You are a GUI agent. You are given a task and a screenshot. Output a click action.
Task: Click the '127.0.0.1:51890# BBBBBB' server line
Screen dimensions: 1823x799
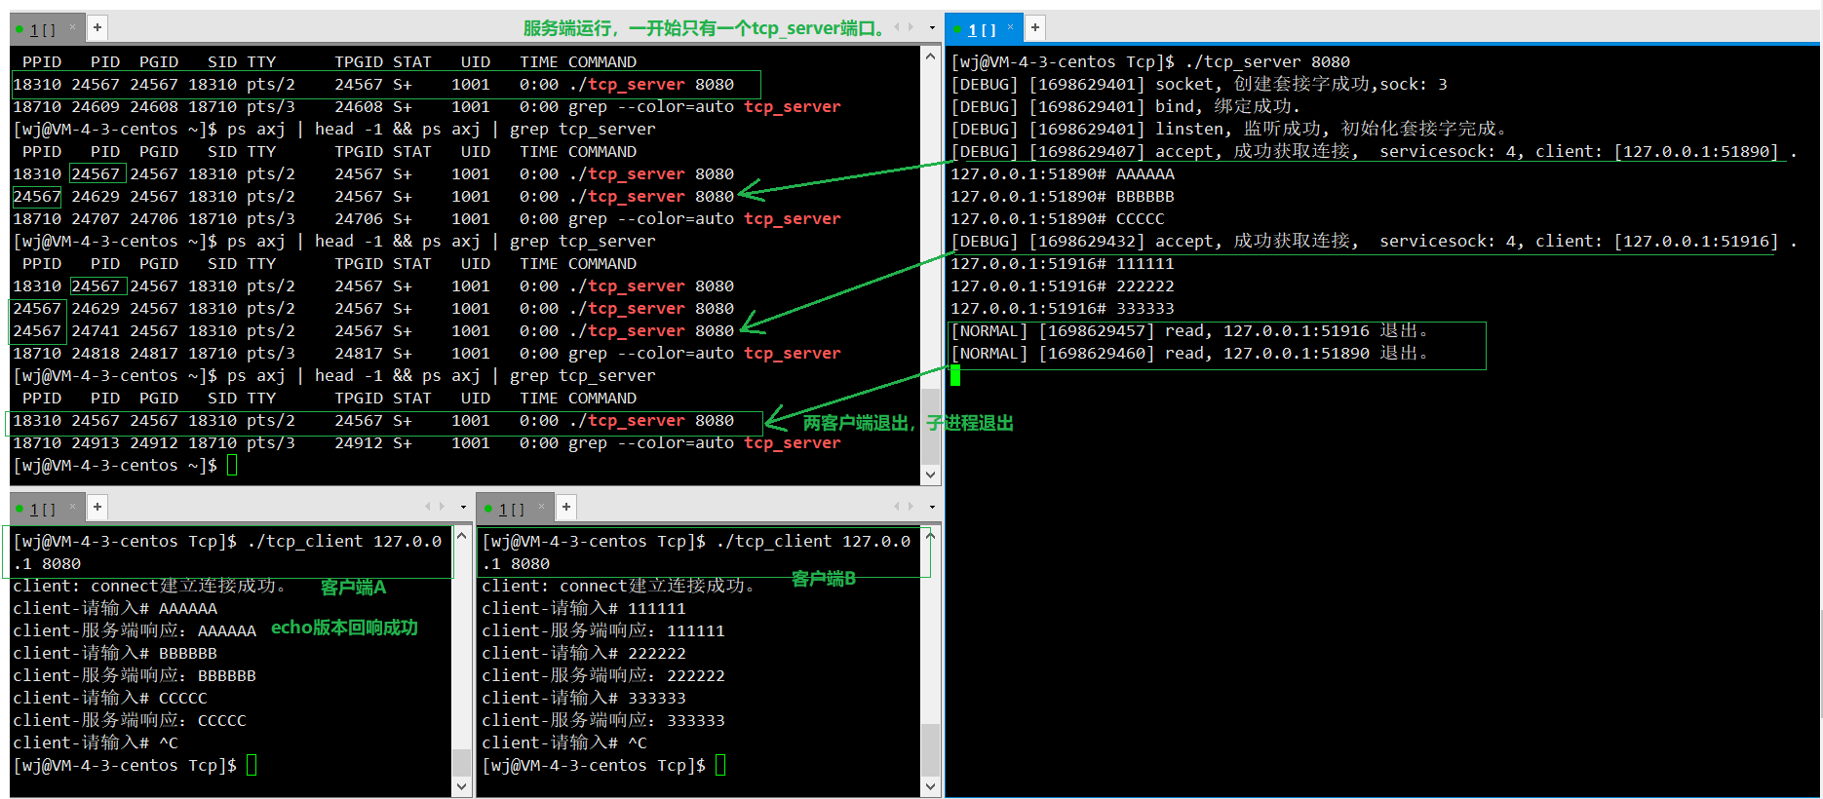coord(1063,196)
